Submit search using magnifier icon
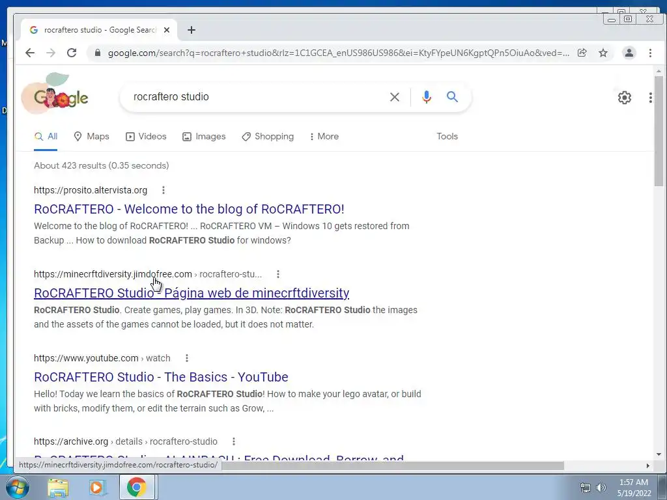Screen dimensions: 667x500 [x=452, y=97]
